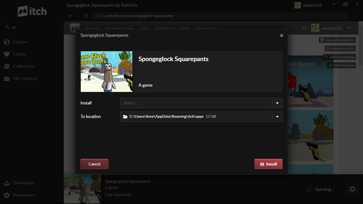Viewport: 363px width, 204px height.
Task: Click the page vertical scrollbar
Action: pos(361,46)
